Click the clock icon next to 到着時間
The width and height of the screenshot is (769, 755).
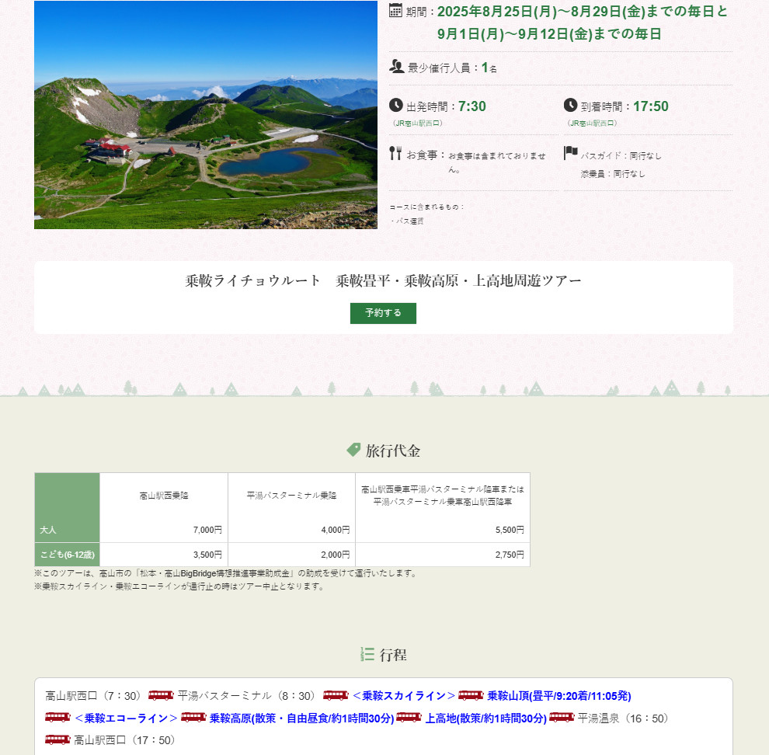click(x=571, y=106)
